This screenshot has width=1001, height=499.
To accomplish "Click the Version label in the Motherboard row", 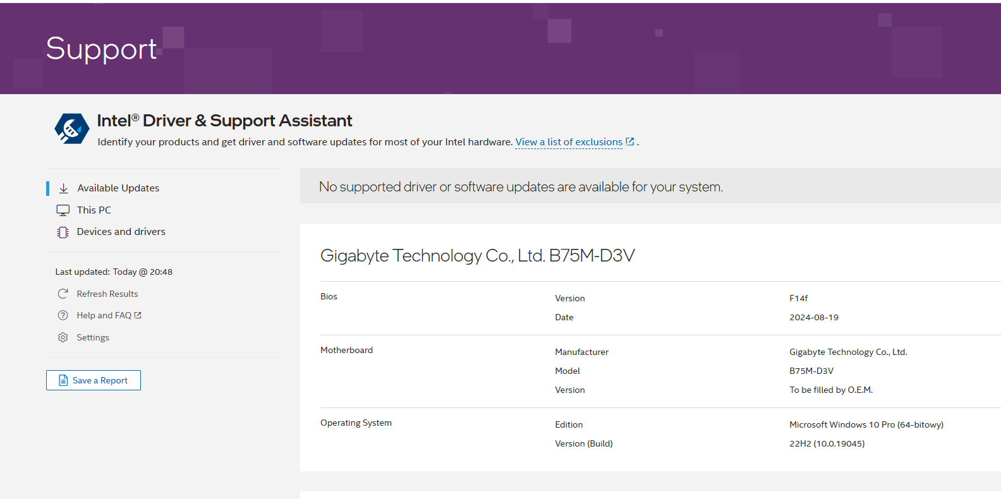I will coord(570,390).
